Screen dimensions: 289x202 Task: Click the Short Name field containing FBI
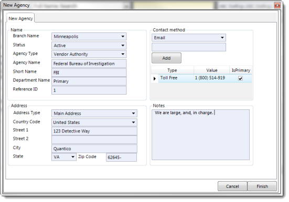(89, 73)
